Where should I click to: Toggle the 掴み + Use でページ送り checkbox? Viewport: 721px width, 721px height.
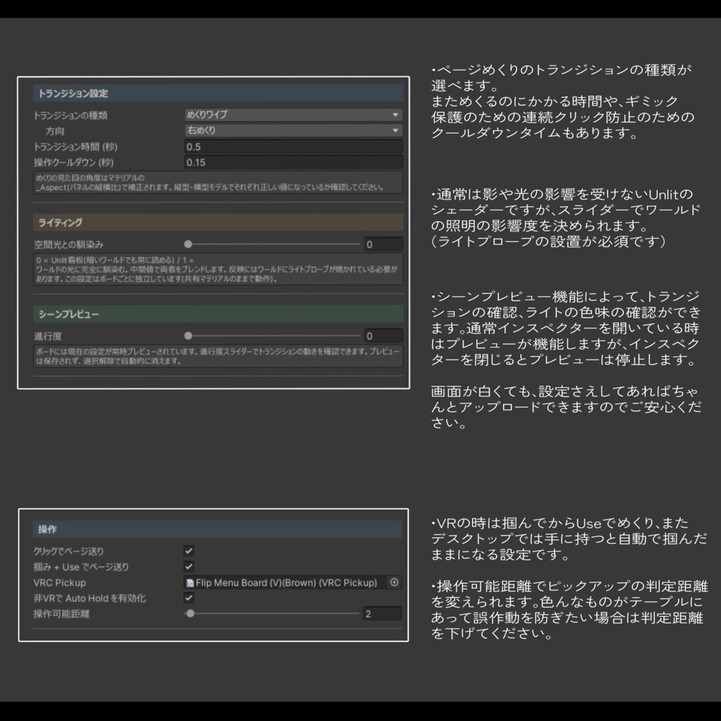(189, 566)
